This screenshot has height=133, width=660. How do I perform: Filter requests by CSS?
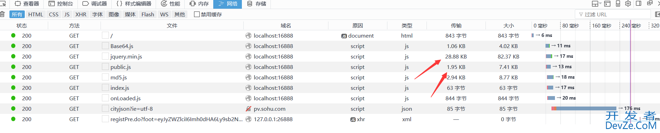54,14
